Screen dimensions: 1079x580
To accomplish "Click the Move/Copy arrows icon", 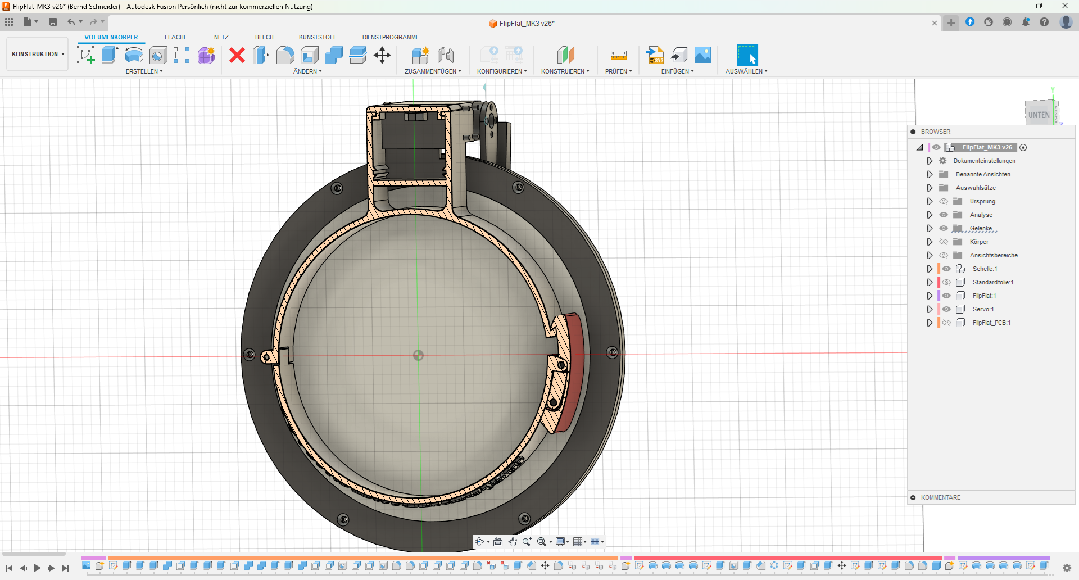I will point(382,55).
